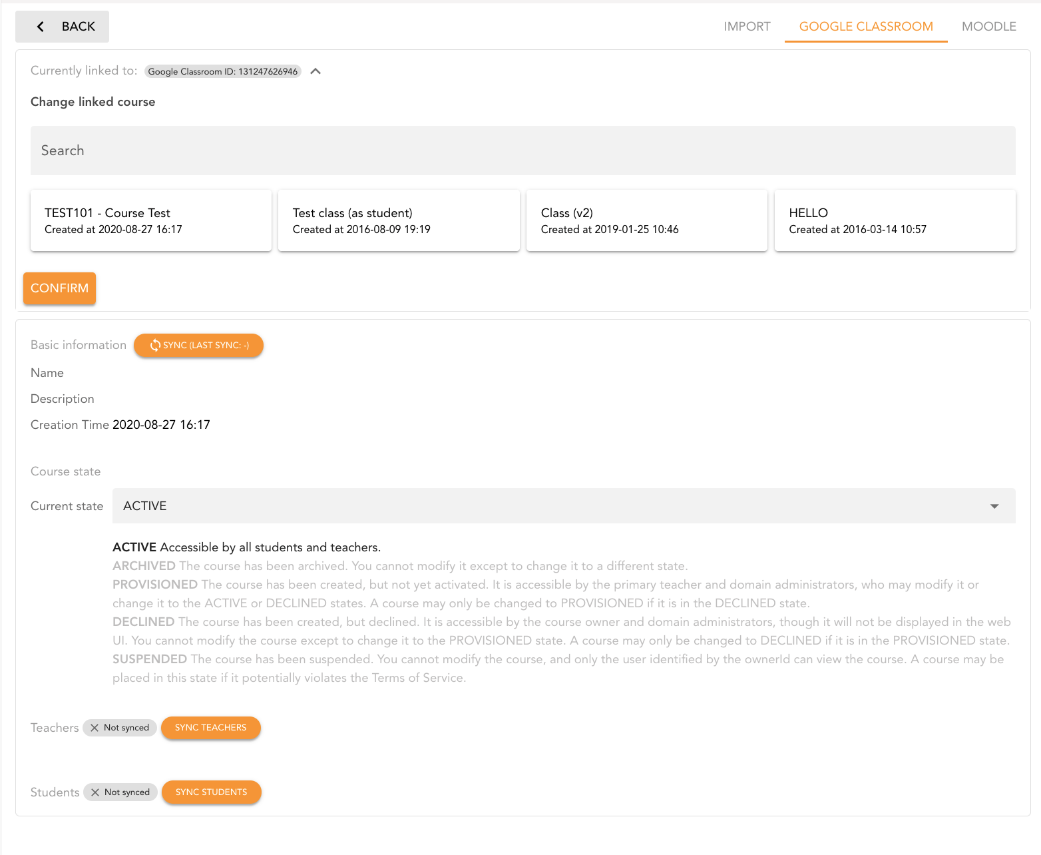Collapse the linked course section chevron
Viewport: 1041px width, 855px height.
click(315, 71)
